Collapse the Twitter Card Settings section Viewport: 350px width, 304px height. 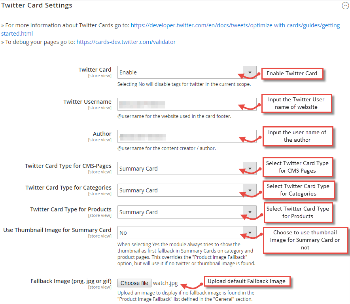click(x=345, y=6)
